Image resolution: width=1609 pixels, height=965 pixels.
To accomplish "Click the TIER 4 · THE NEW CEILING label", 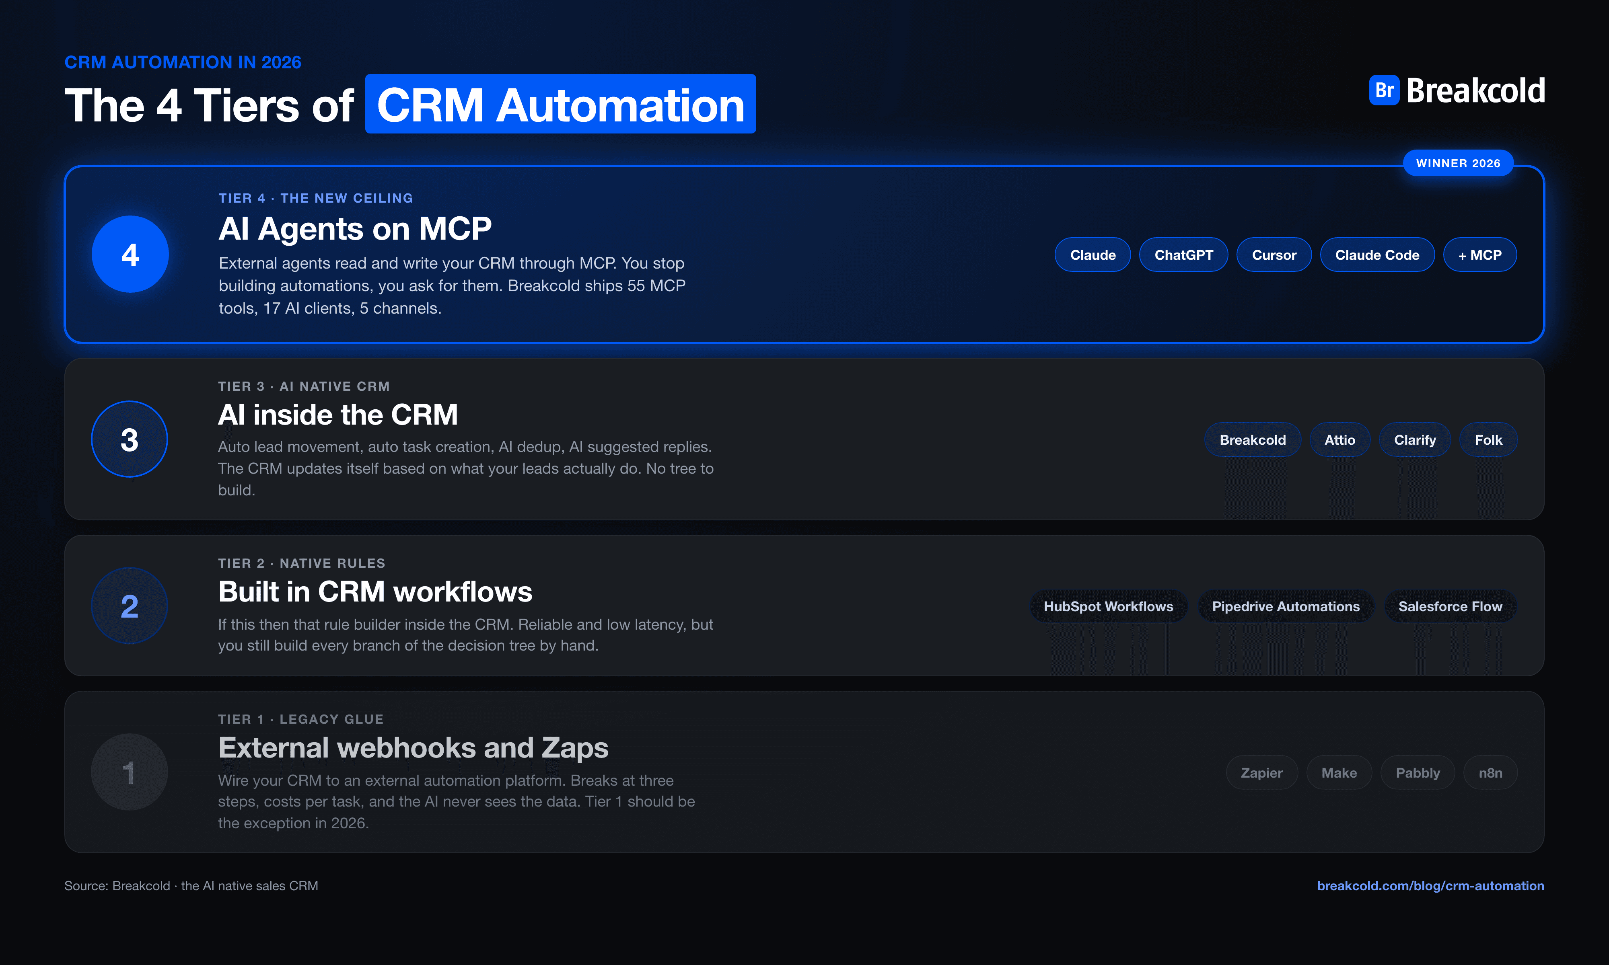I will (x=315, y=198).
